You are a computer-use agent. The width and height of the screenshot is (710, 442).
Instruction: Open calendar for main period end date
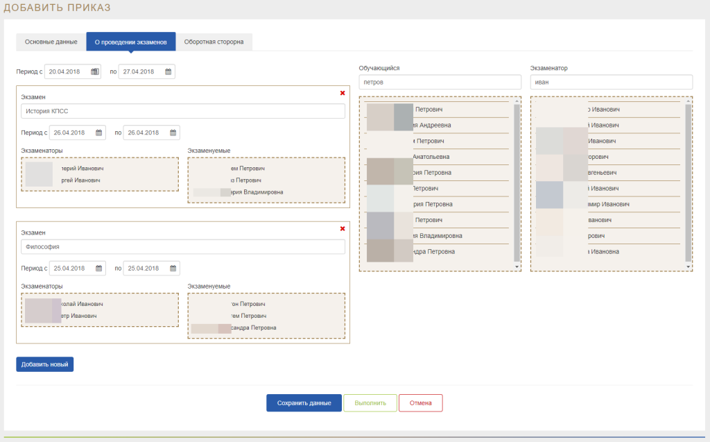coord(168,71)
